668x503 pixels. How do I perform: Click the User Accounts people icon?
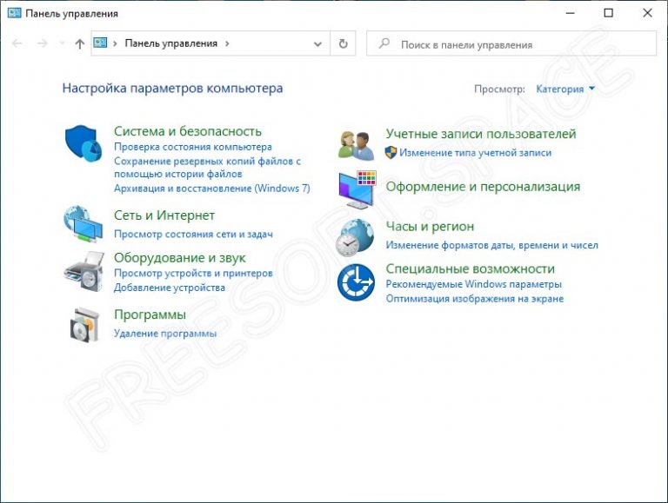(x=356, y=145)
